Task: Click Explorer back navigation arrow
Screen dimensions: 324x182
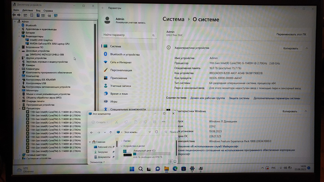Action: point(92,132)
